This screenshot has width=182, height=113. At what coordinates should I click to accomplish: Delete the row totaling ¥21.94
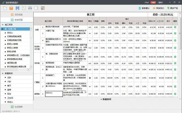click(175, 33)
